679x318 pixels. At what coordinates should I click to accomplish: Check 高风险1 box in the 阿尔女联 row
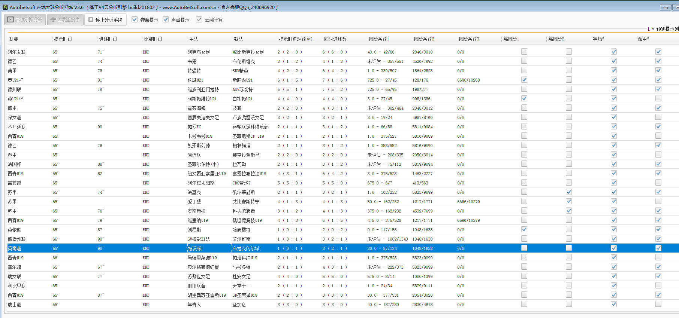524,52
